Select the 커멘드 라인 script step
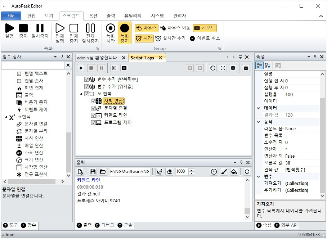 point(115,115)
